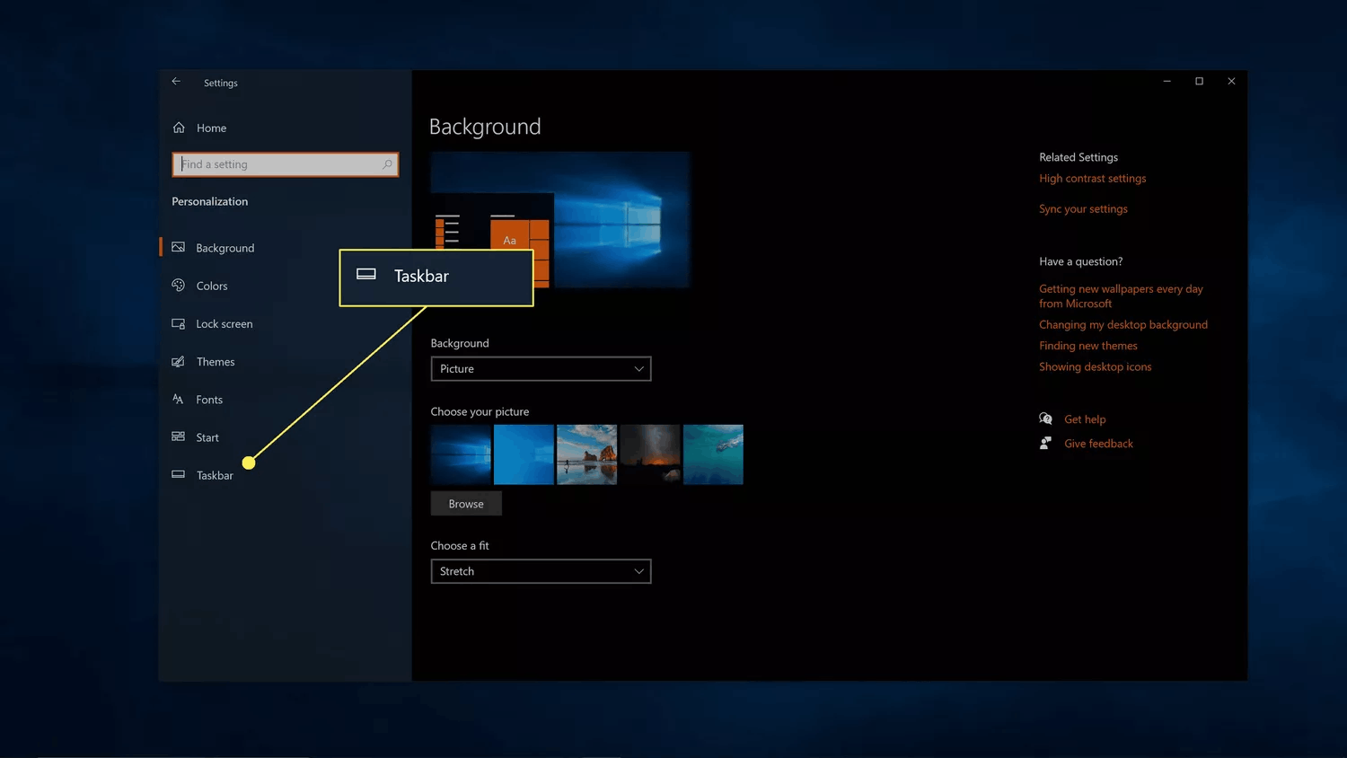Follow the Showing desktop icons link
The height and width of the screenshot is (758, 1347).
(1096, 366)
